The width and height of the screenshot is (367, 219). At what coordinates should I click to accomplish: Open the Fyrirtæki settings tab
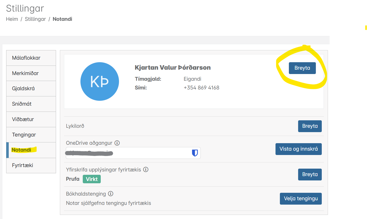pos(31,165)
